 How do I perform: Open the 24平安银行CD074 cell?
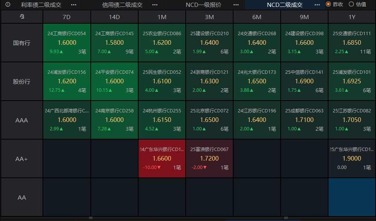click(x=114, y=81)
